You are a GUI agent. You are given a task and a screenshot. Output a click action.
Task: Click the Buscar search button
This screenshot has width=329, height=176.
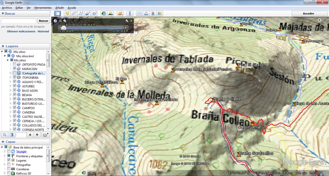[44, 21]
